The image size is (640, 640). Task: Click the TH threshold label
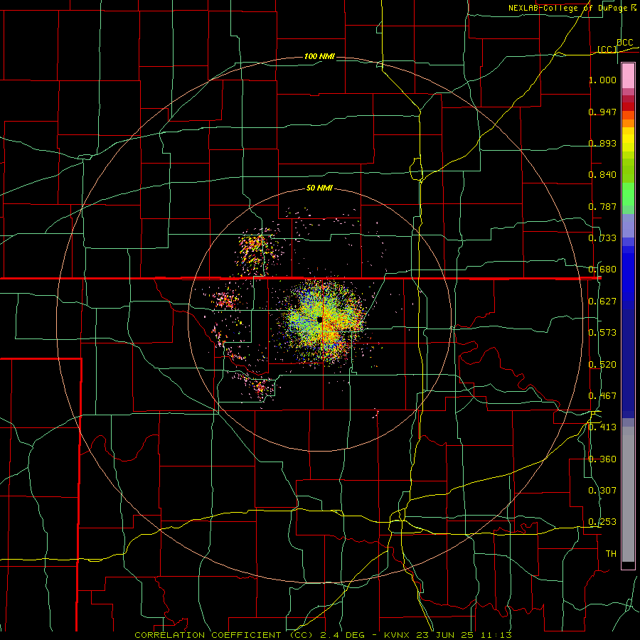(x=611, y=554)
